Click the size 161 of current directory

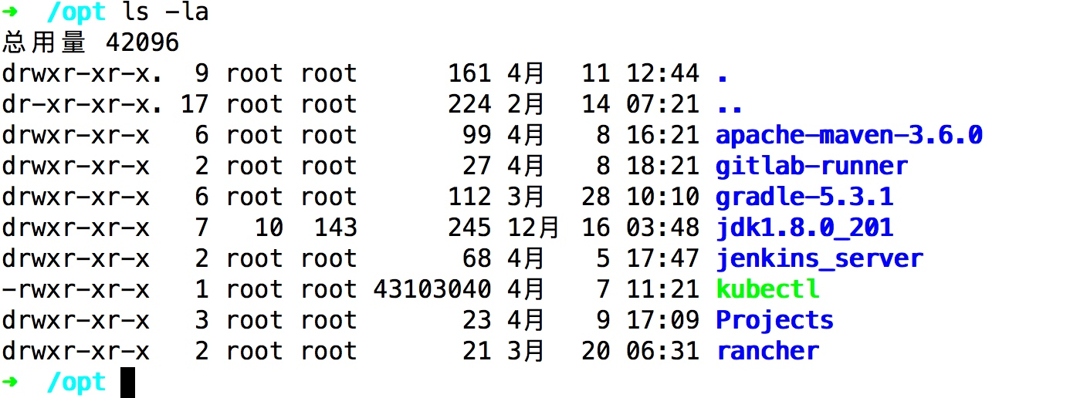[x=469, y=73]
